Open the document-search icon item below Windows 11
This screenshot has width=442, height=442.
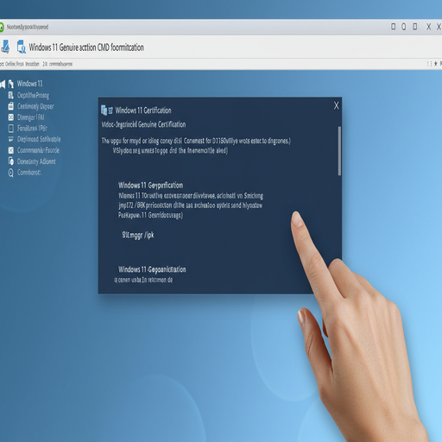[x=28, y=95]
